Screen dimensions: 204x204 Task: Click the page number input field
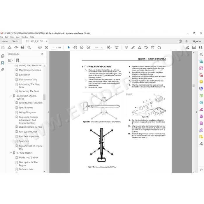click(x=53, y=48)
